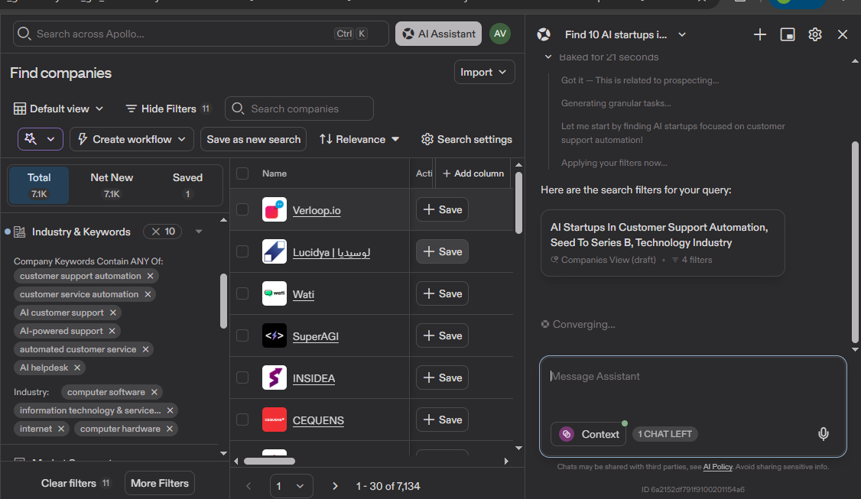Go to the previous results page

[x=249, y=486]
